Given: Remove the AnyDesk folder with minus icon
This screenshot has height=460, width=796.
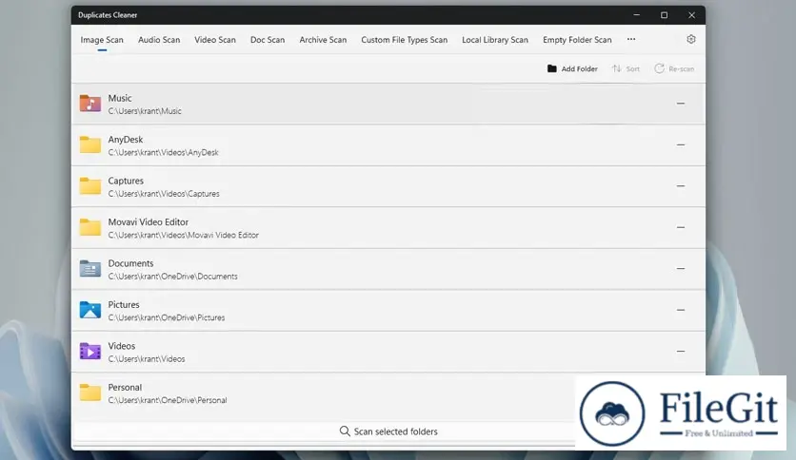Looking at the screenshot, I should coord(681,144).
